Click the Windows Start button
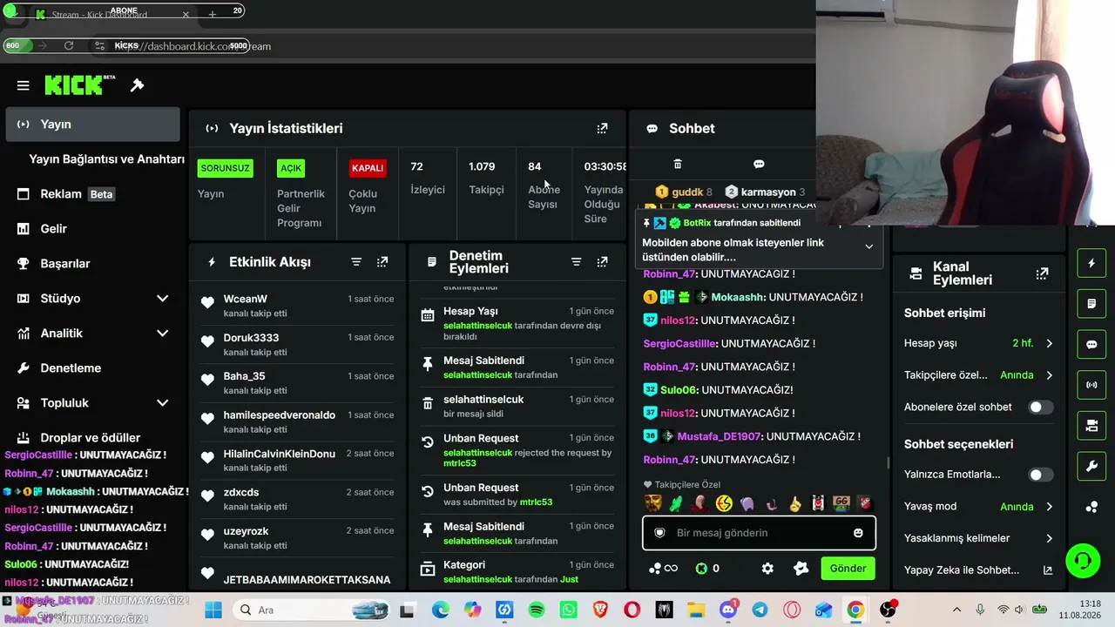The image size is (1115, 627). (213, 610)
